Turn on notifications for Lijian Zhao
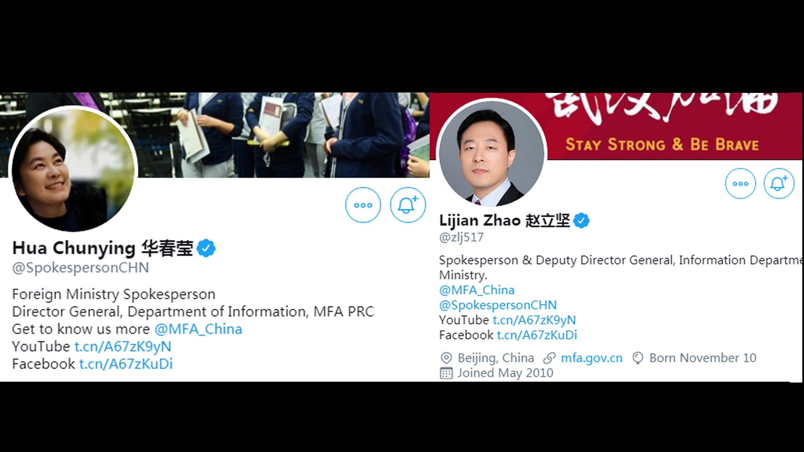Image resolution: width=804 pixels, height=452 pixels. pyautogui.click(x=779, y=183)
